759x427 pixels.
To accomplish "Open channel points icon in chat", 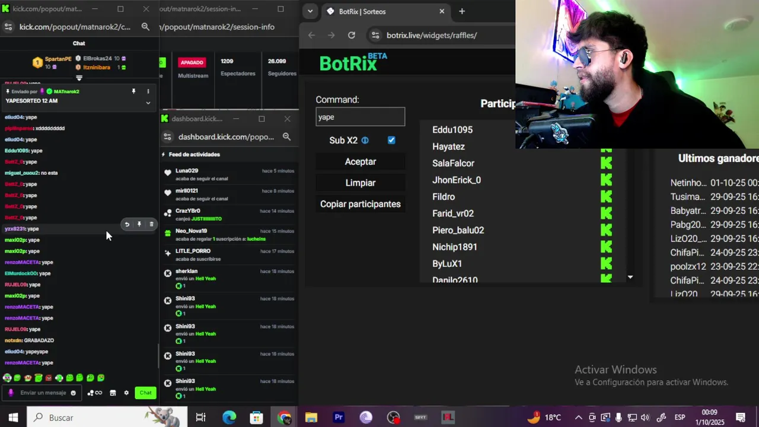I will 94,393.
